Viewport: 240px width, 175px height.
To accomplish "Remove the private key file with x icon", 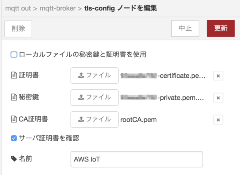I will (x=218, y=98).
